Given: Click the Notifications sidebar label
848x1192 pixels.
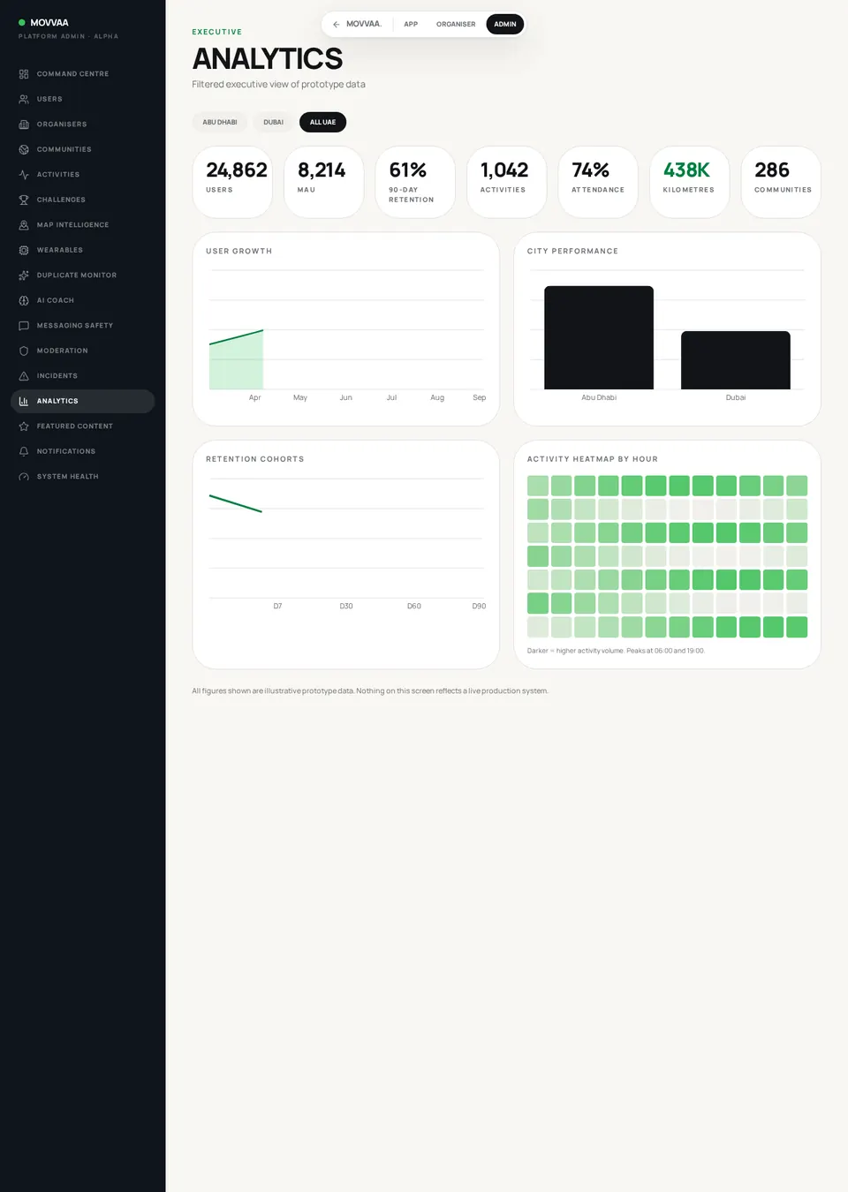Looking at the screenshot, I should 66,451.
